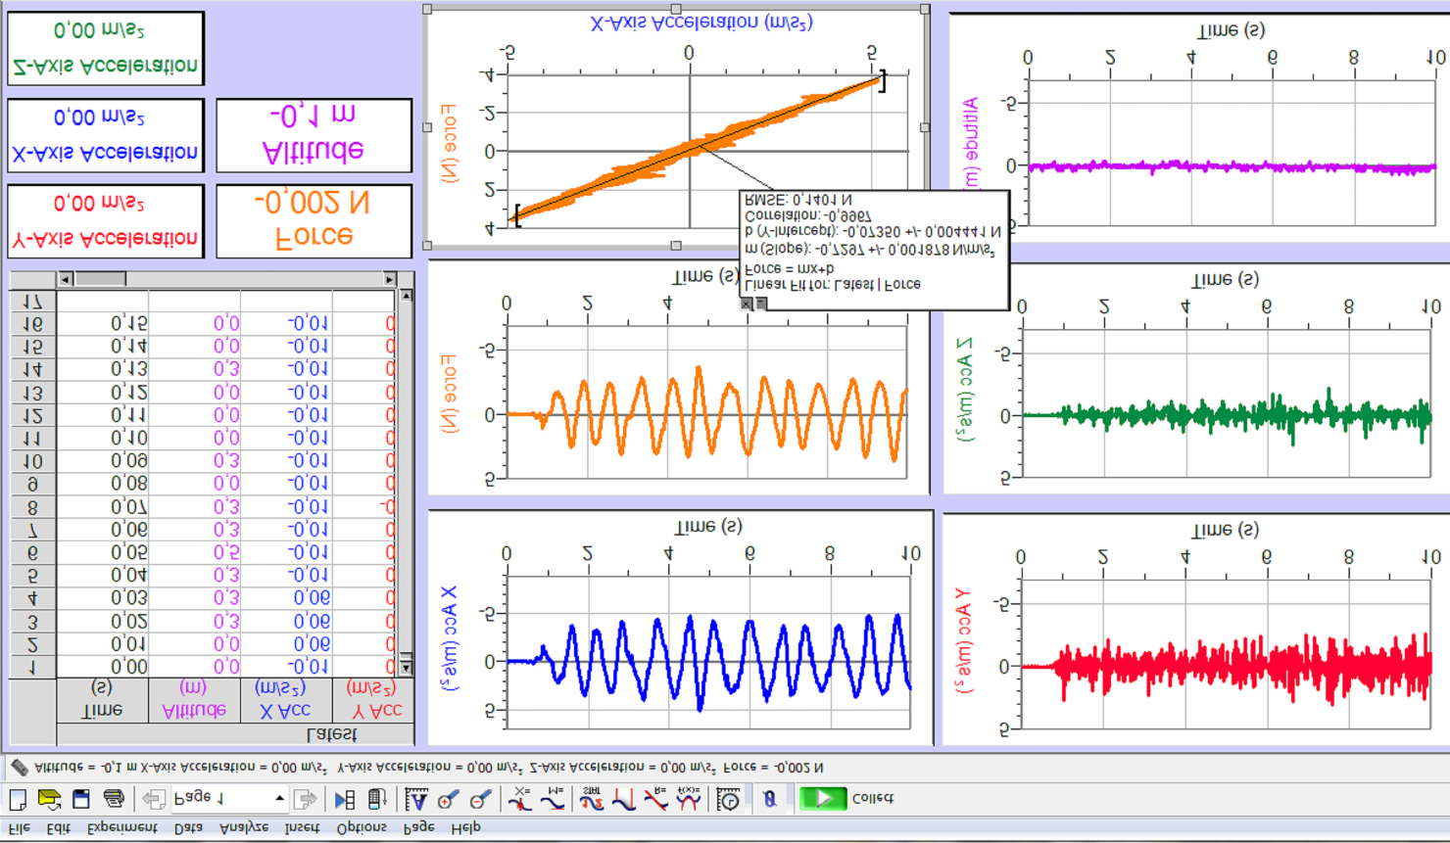Open the Page menu

(418, 828)
